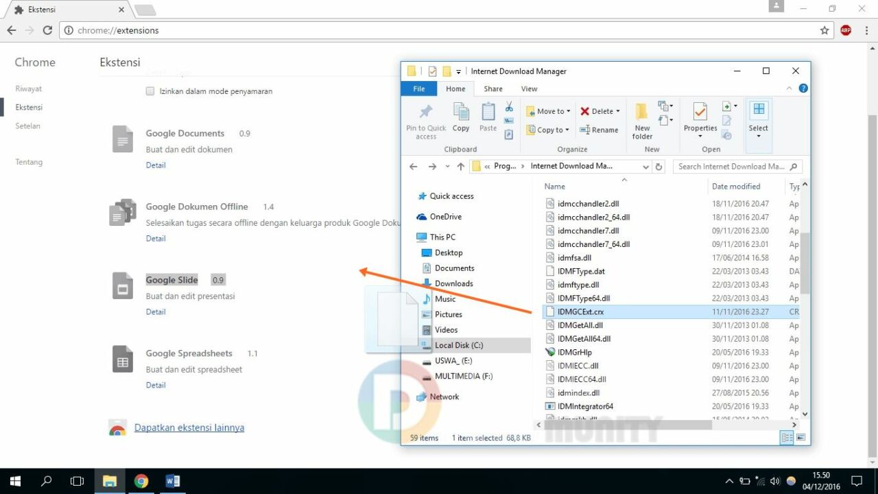Image resolution: width=878 pixels, height=494 pixels.
Task: Click the Rename button in Organize group
Action: point(599,130)
